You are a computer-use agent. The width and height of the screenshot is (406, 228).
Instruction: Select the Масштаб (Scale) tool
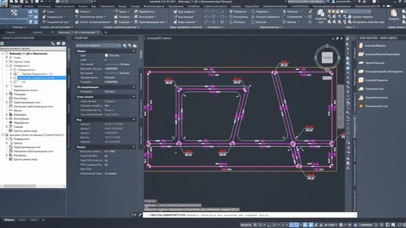click(x=259, y=22)
